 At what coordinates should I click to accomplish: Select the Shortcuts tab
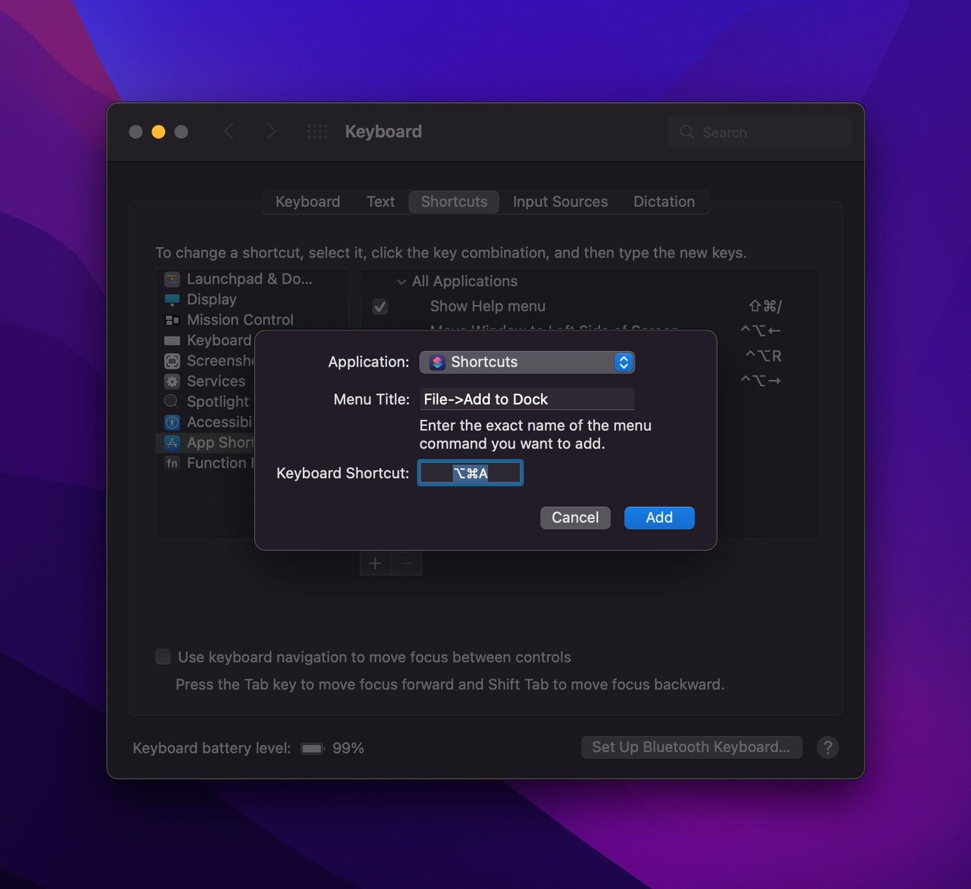pos(454,202)
